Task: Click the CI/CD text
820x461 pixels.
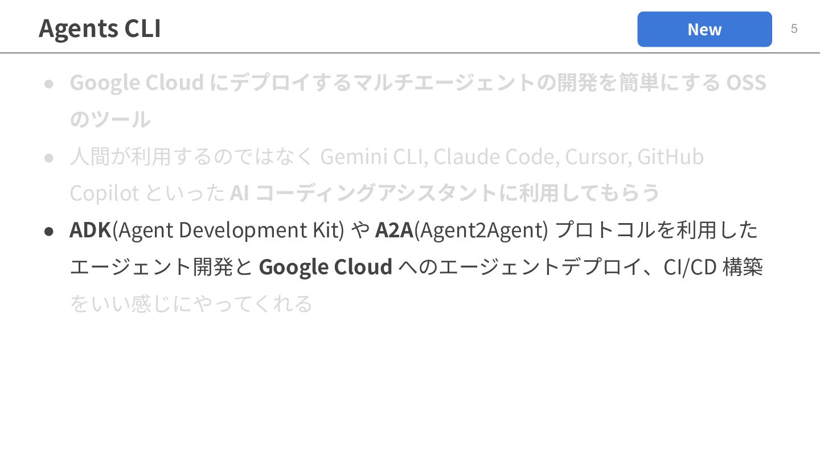Action: [x=690, y=267]
